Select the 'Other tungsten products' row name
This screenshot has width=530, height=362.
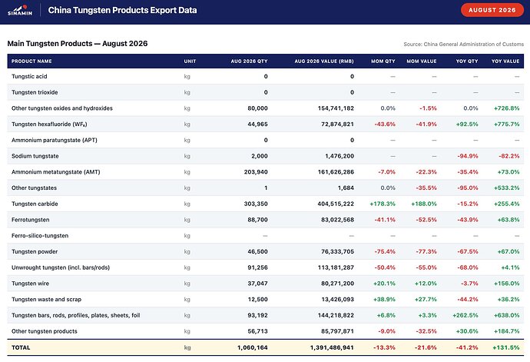click(x=45, y=331)
